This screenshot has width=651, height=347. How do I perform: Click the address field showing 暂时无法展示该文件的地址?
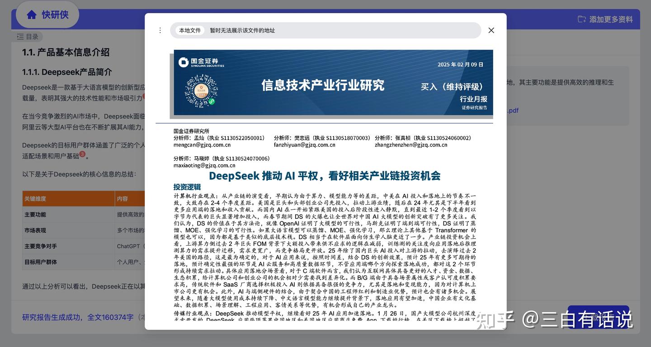point(325,30)
